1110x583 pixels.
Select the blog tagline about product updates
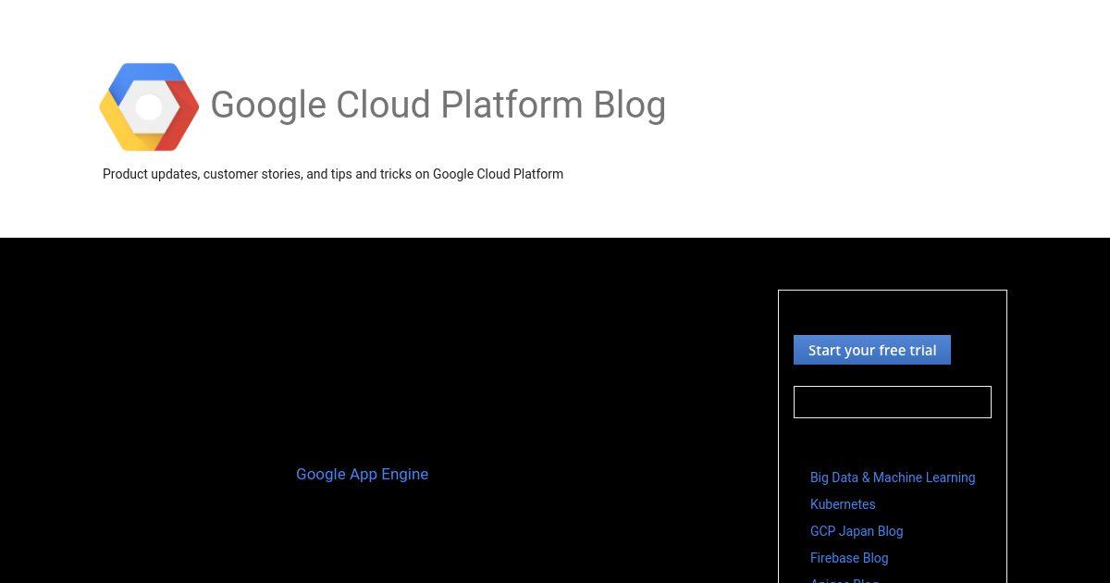point(333,174)
